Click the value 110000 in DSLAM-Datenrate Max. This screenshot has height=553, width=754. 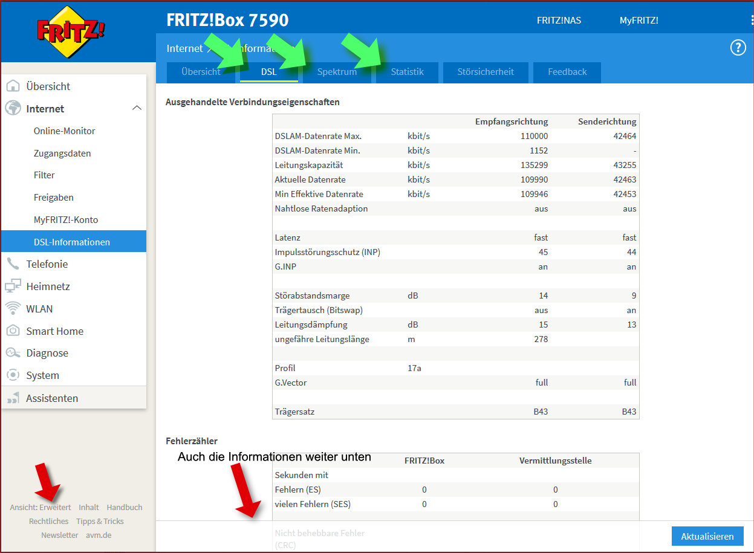point(534,136)
